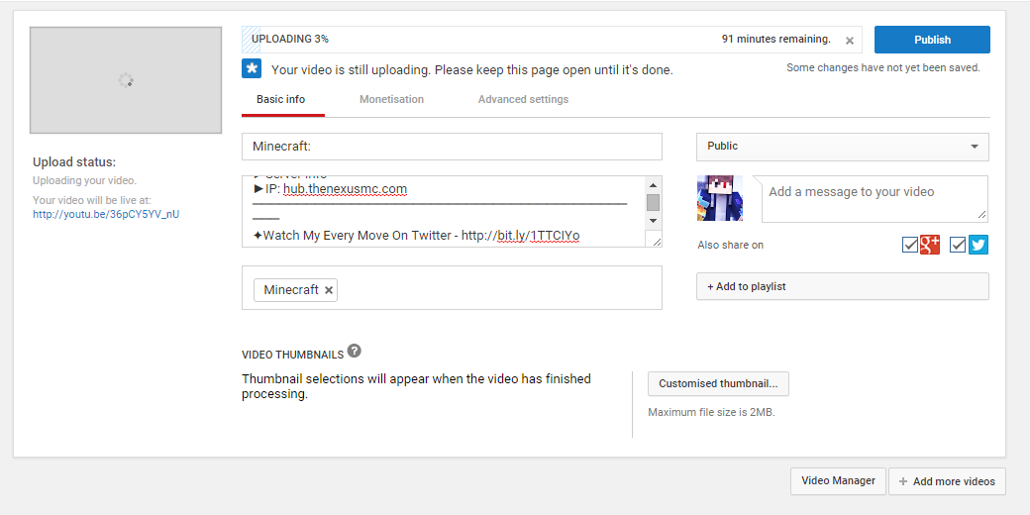Image resolution: width=1030 pixels, height=515 pixels.
Task: Switch to the Basic info tab
Action: coord(281,100)
